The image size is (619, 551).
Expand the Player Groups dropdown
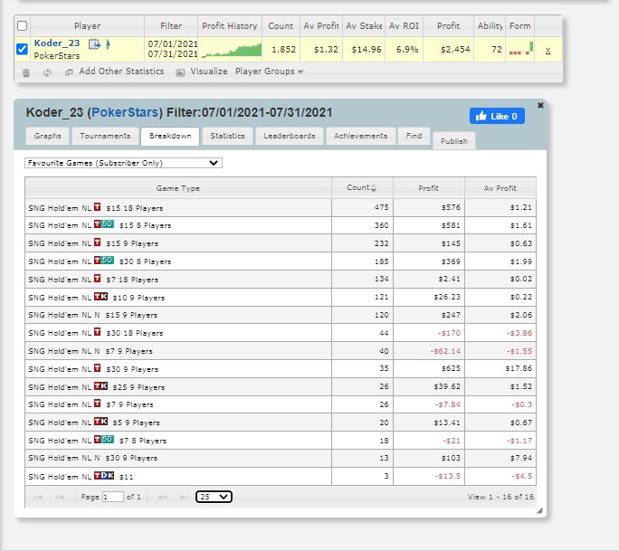point(270,71)
